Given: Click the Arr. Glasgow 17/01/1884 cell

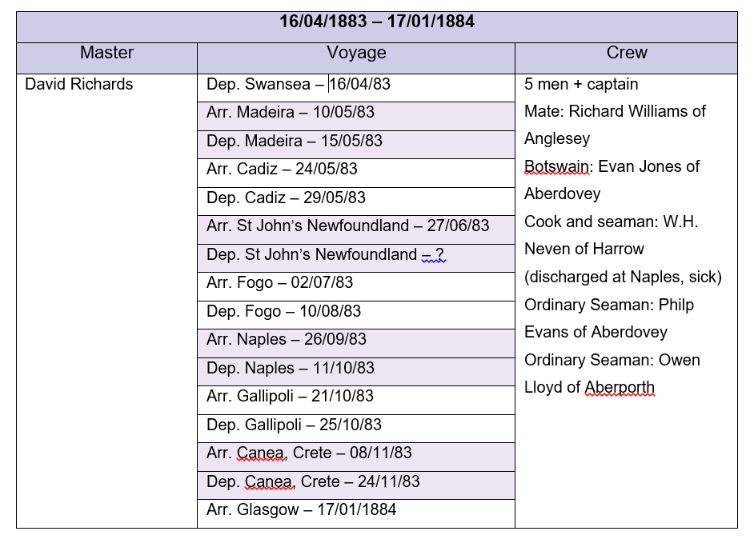Looking at the screenshot, I should click(301, 510).
